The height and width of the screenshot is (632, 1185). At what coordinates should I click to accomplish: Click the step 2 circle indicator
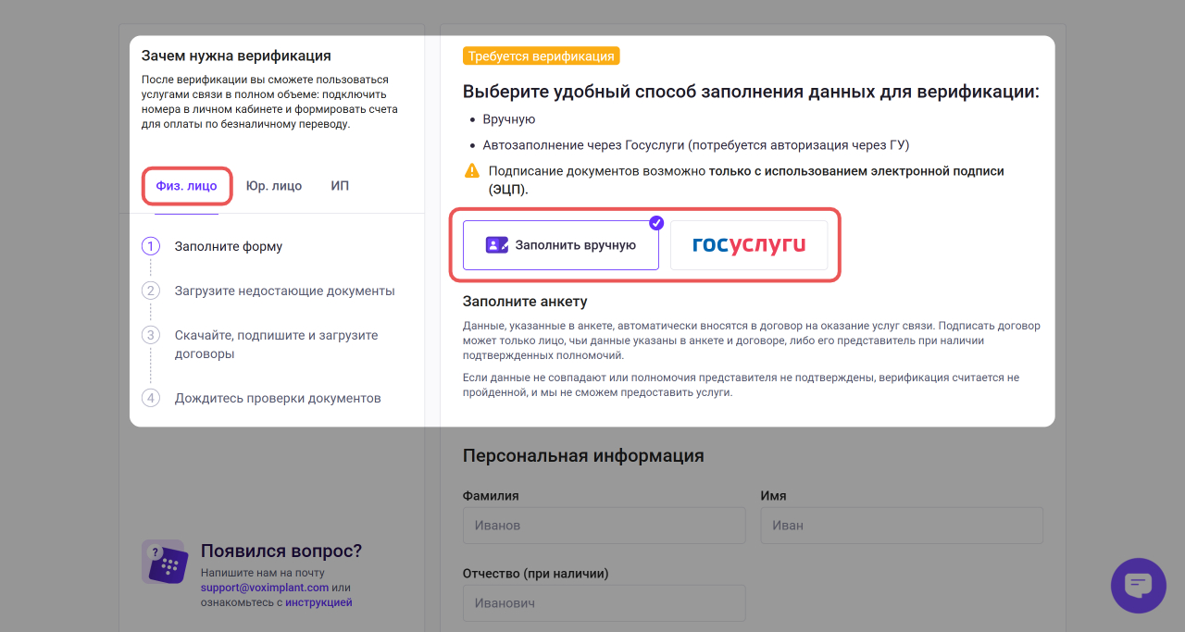click(151, 291)
